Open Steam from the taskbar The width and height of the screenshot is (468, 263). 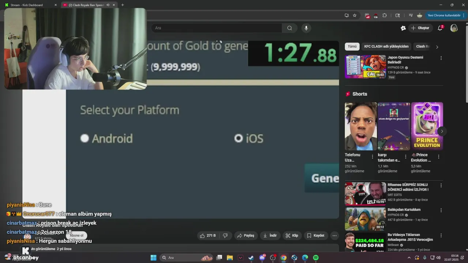click(x=251, y=258)
